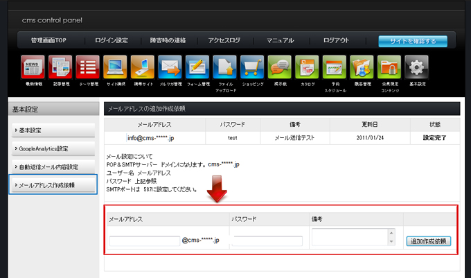Click the メールアドレス input field

[x=144, y=241]
